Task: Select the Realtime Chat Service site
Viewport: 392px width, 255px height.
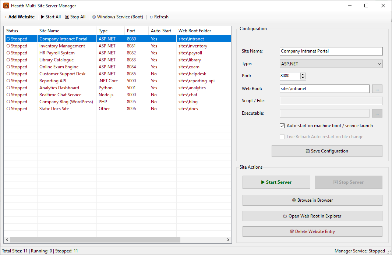Action: pyautogui.click(x=118, y=94)
